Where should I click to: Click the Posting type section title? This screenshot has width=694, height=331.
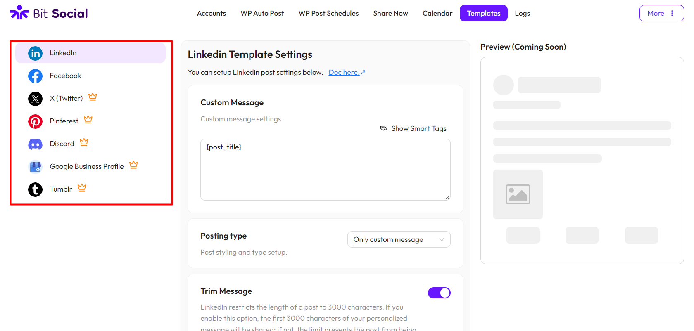223,236
